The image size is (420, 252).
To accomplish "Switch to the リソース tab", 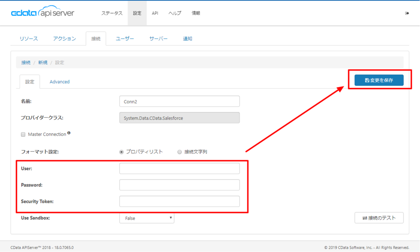I will 29,38.
